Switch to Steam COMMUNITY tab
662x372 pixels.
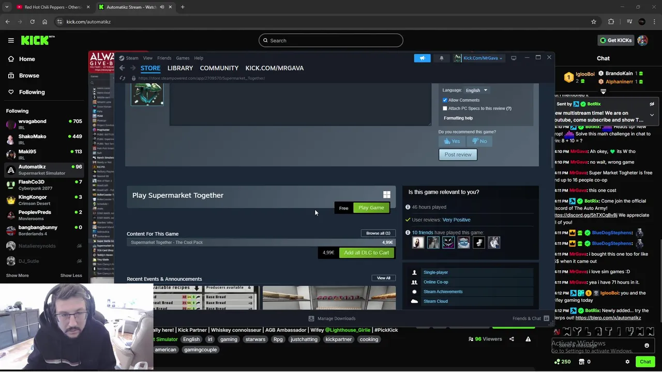219,68
